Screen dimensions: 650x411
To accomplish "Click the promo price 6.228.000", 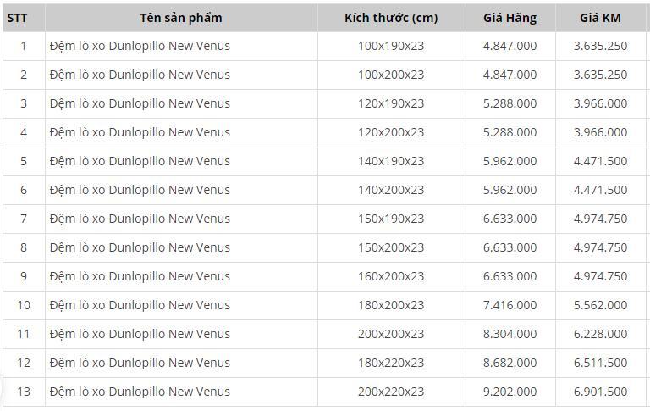I will pyautogui.click(x=600, y=334).
